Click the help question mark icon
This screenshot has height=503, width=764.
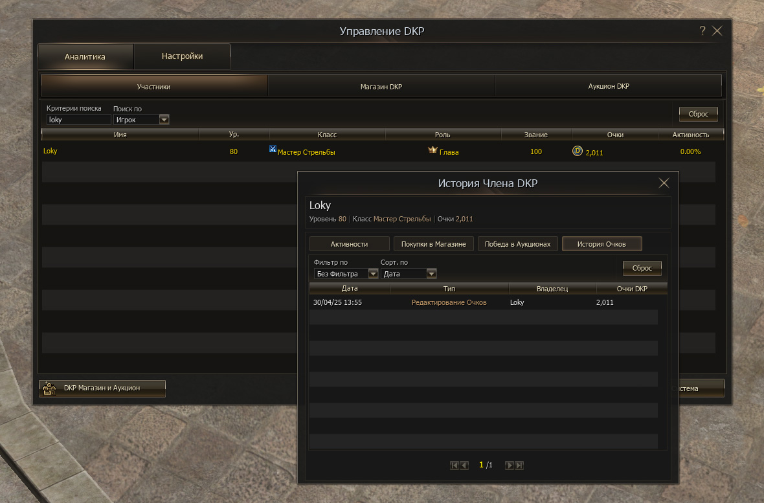tap(702, 31)
